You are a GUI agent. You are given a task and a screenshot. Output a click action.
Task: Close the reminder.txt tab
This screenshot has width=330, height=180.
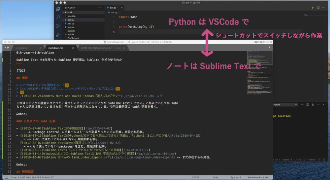tap(40, 48)
